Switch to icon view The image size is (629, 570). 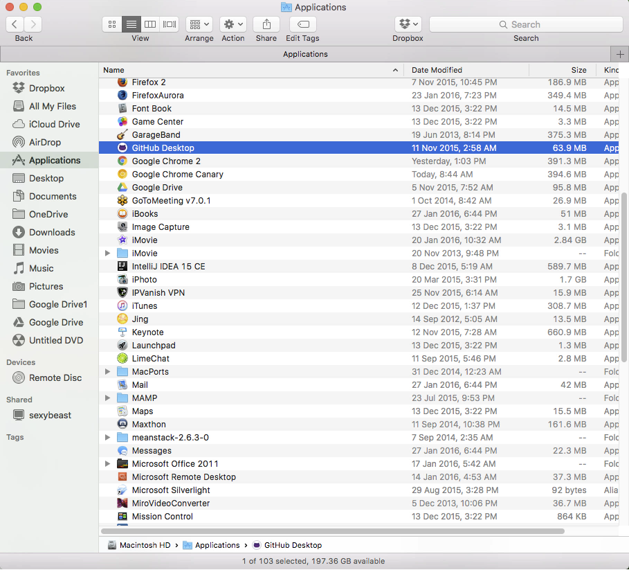click(x=112, y=24)
